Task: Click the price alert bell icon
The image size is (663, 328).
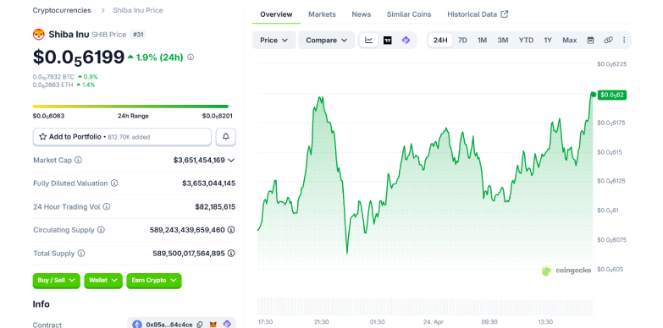Action: pyautogui.click(x=226, y=137)
